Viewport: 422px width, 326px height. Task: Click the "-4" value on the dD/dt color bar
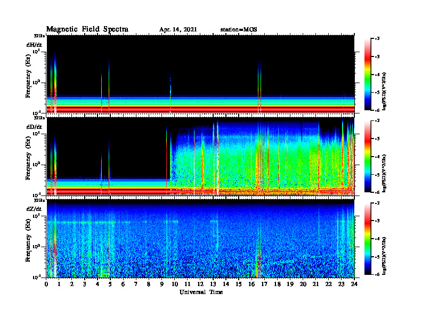[377, 157]
